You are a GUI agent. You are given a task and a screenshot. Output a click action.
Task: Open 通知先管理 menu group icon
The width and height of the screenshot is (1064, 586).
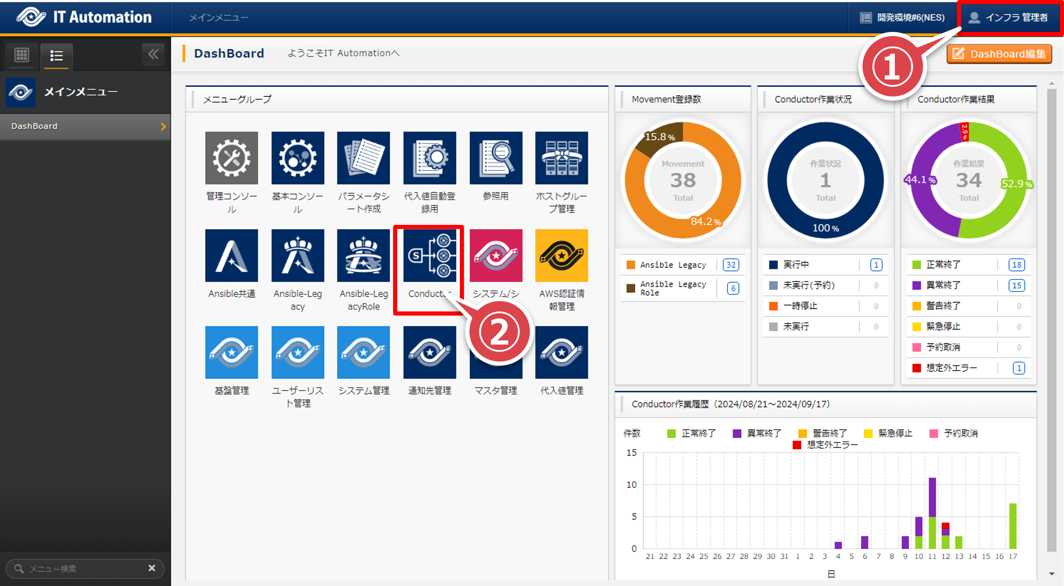pos(429,352)
